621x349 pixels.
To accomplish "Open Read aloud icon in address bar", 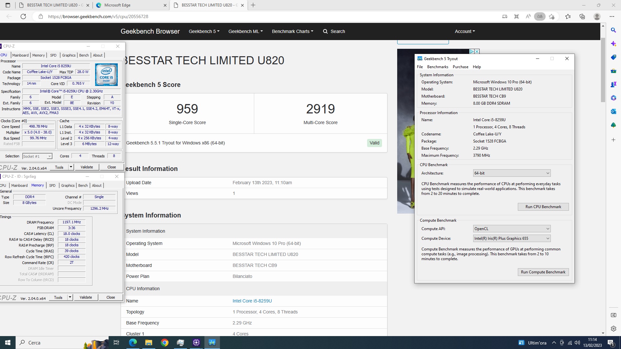I will [x=528, y=16].
